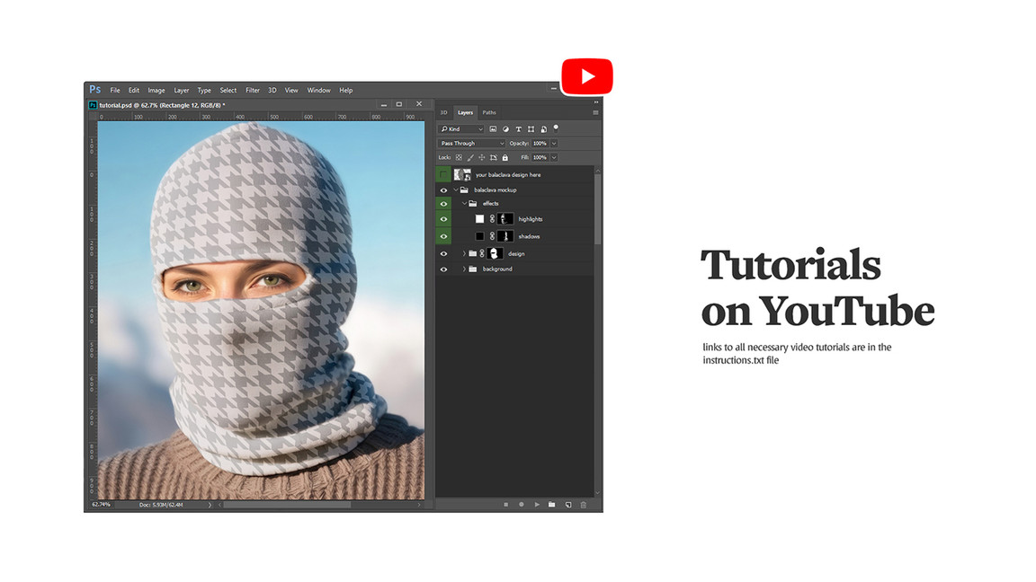This screenshot has width=1036, height=582.
Task: Enable the type layer filter icon
Action: click(518, 128)
